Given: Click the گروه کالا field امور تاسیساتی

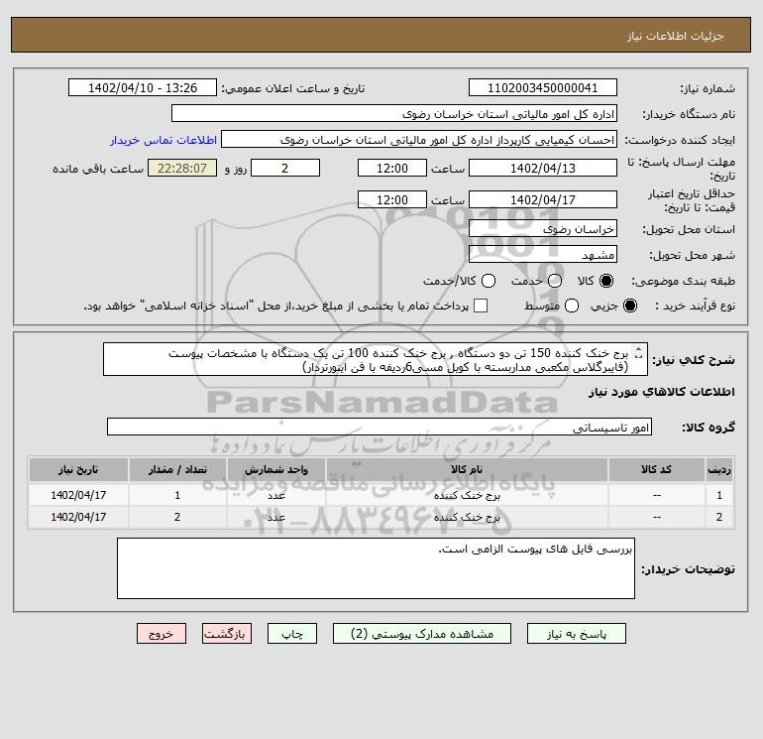Looking at the screenshot, I should pyautogui.click(x=380, y=427).
